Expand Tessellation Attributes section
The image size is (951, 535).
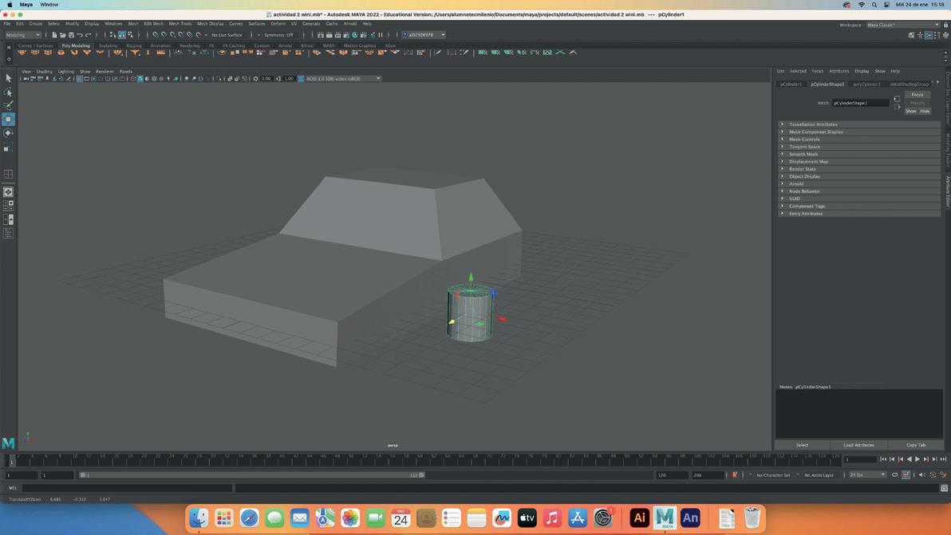813,124
